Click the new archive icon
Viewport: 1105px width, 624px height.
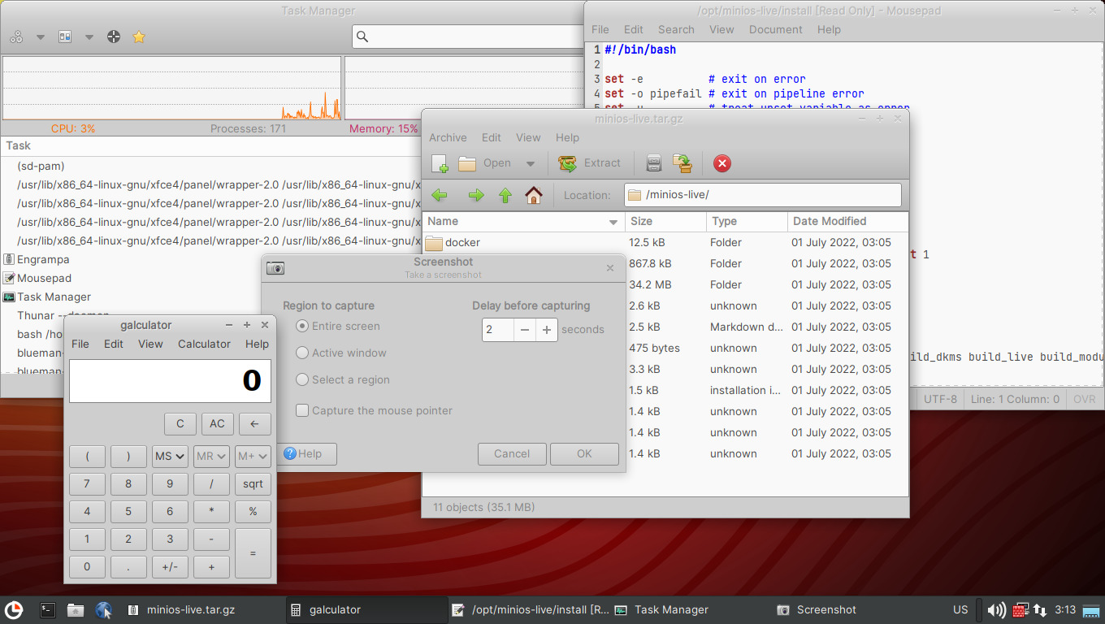(x=440, y=163)
